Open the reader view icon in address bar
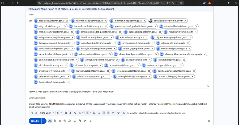239x125 pixels. pos(181,3)
